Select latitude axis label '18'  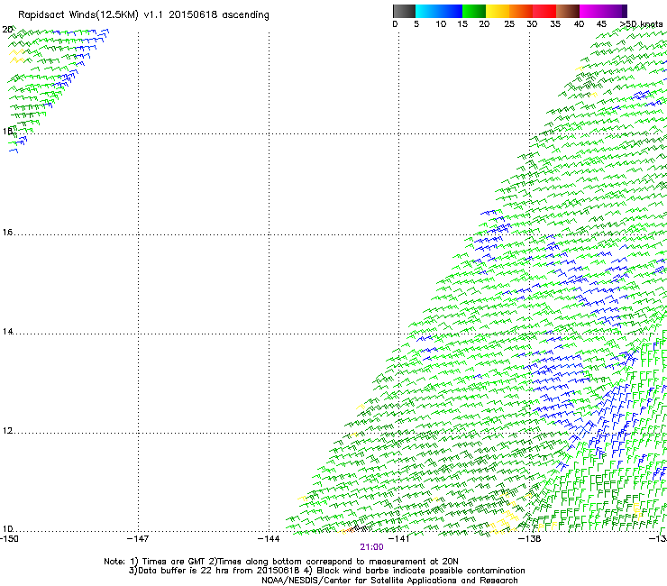(7, 131)
